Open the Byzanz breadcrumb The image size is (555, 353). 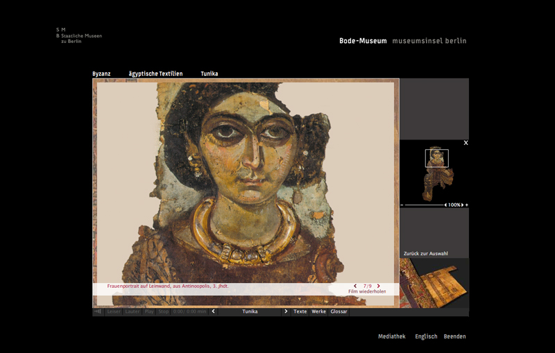[x=101, y=74]
